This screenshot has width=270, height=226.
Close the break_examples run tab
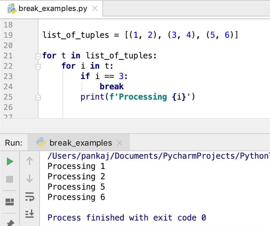tap(120, 143)
